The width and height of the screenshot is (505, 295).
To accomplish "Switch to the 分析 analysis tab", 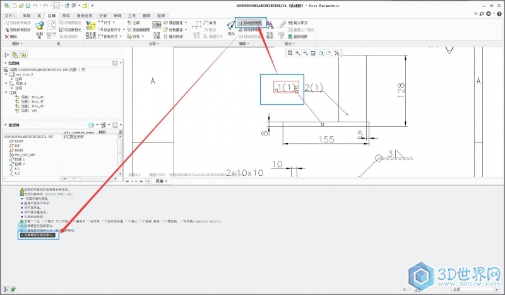I will [x=103, y=15].
